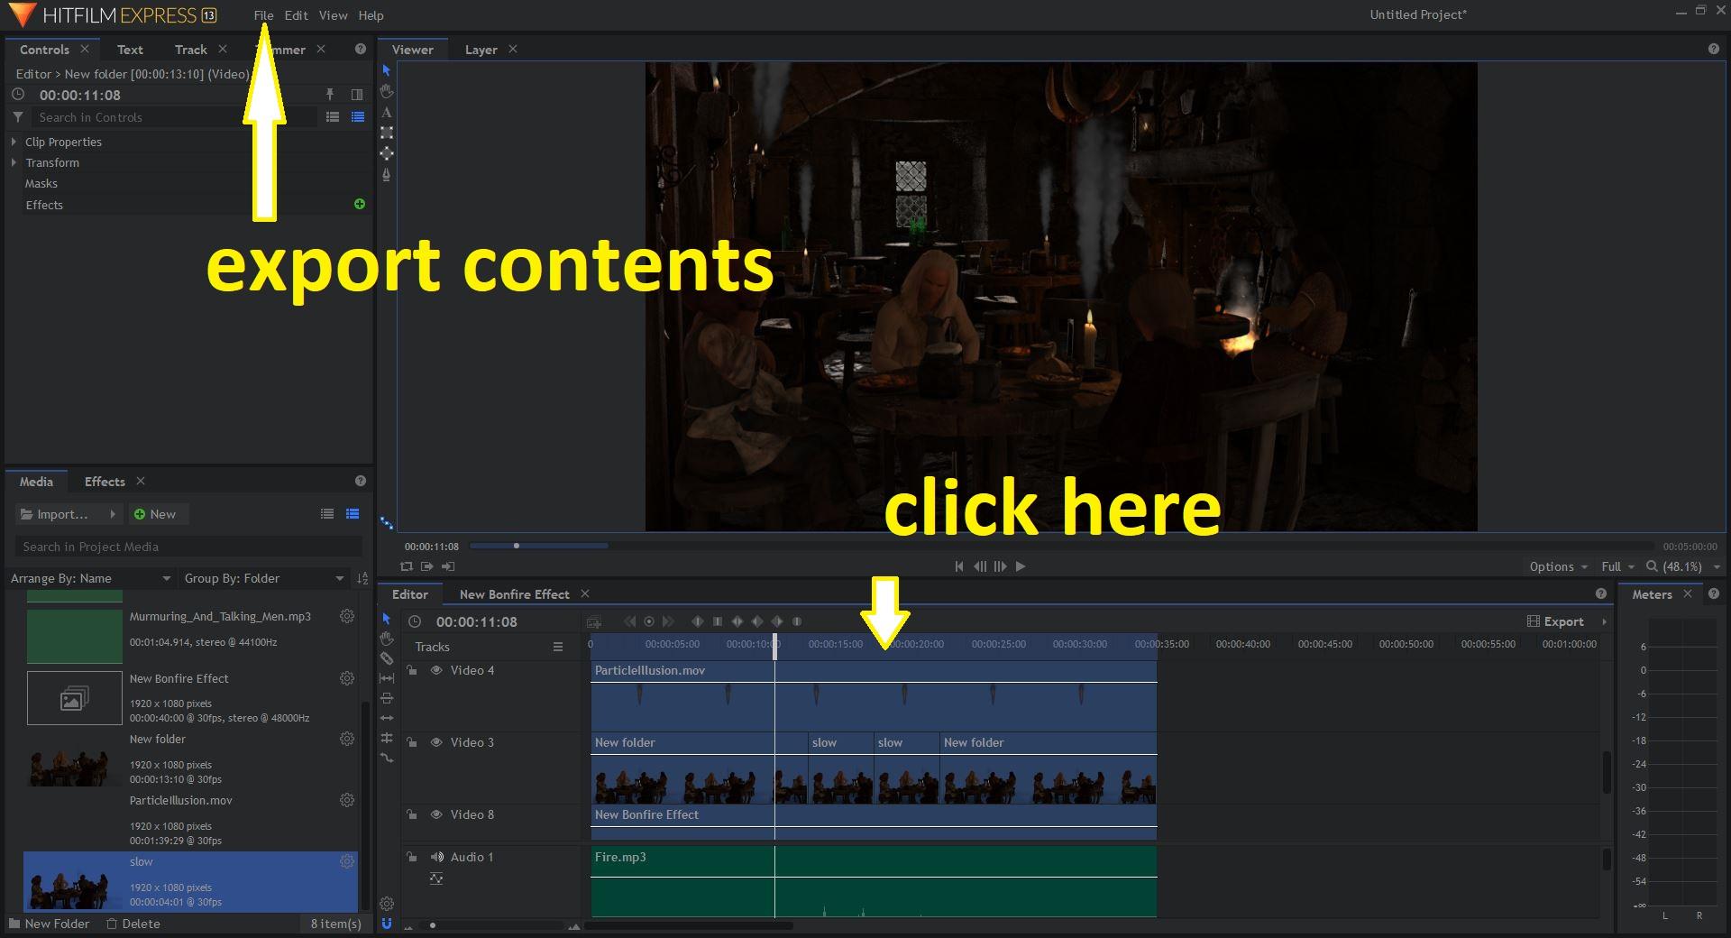Open the View menu
The image size is (1731, 938).
[333, 15]
